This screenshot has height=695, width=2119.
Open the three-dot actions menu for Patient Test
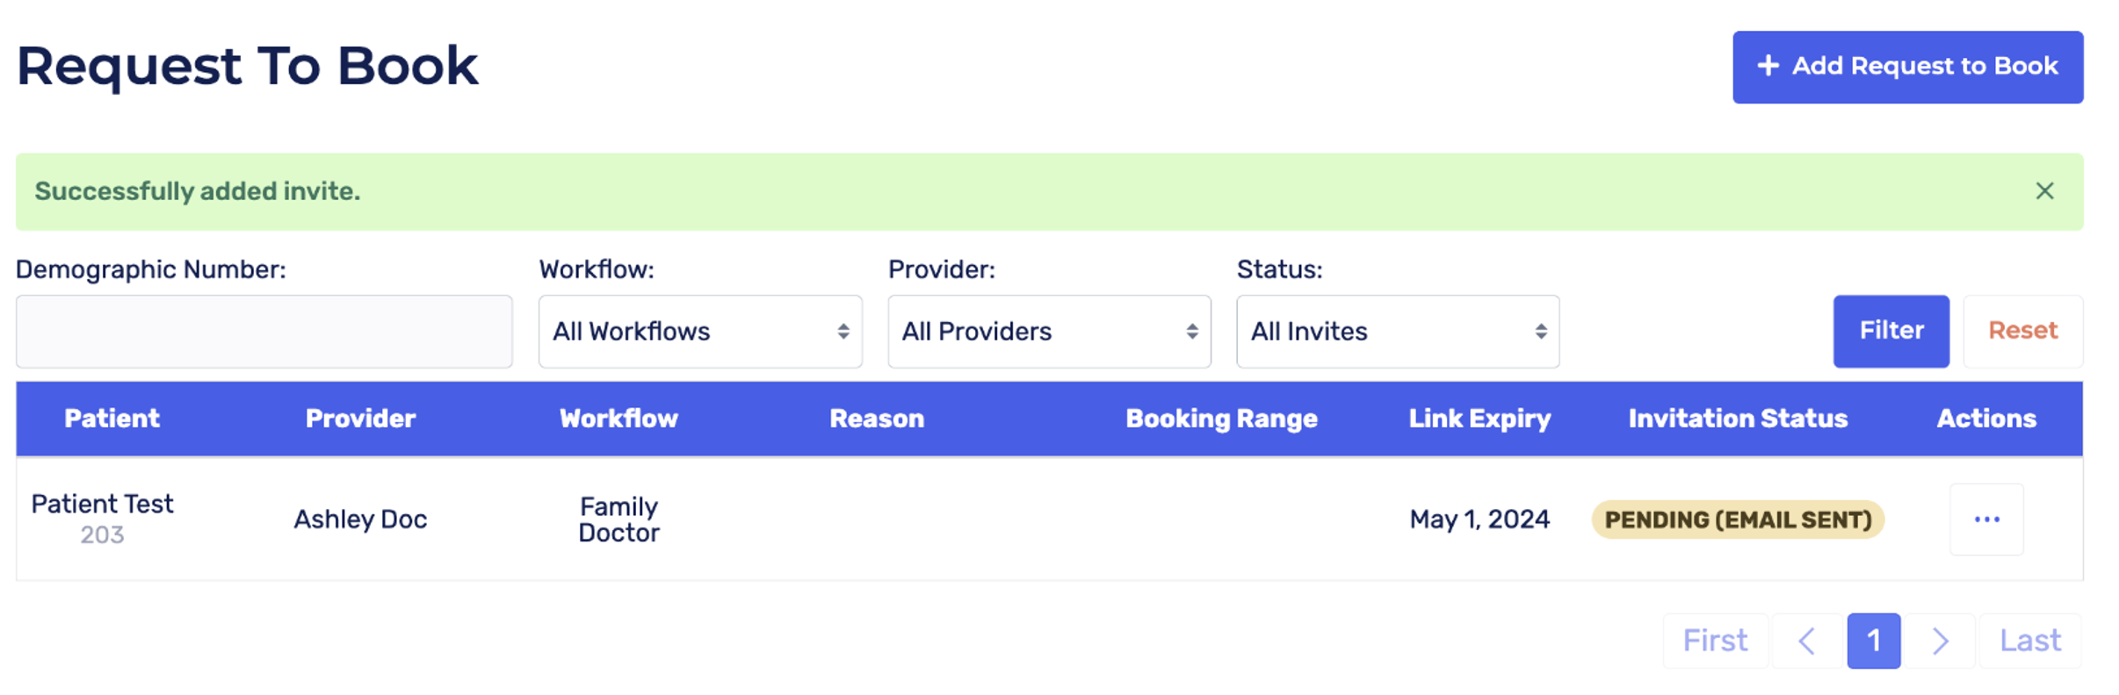pos(1986,519)
